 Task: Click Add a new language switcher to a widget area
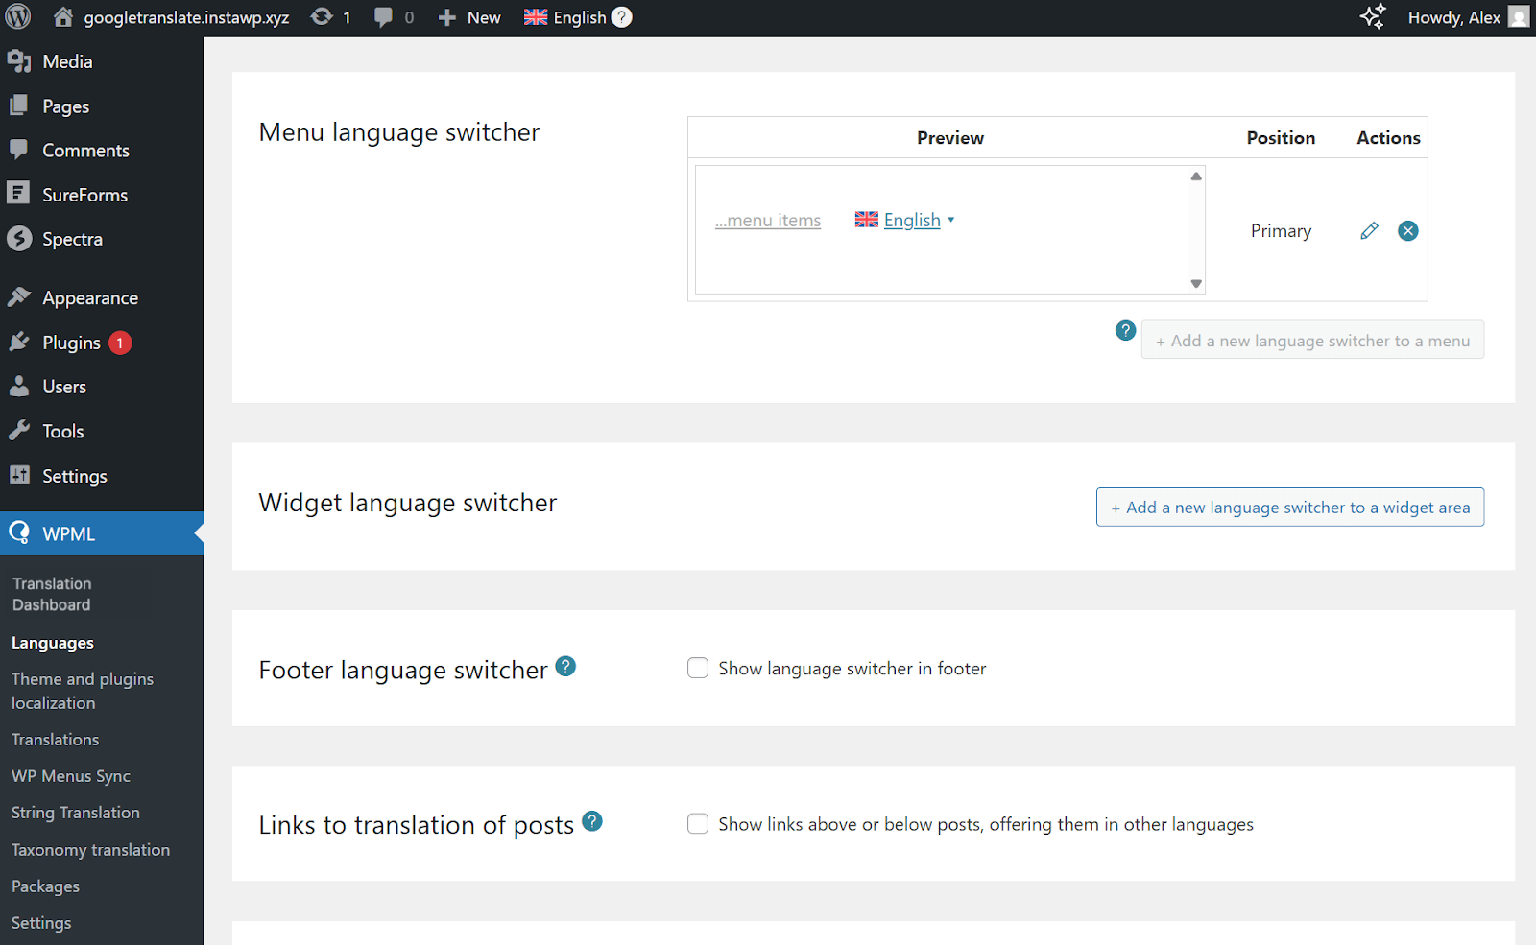1290,507
